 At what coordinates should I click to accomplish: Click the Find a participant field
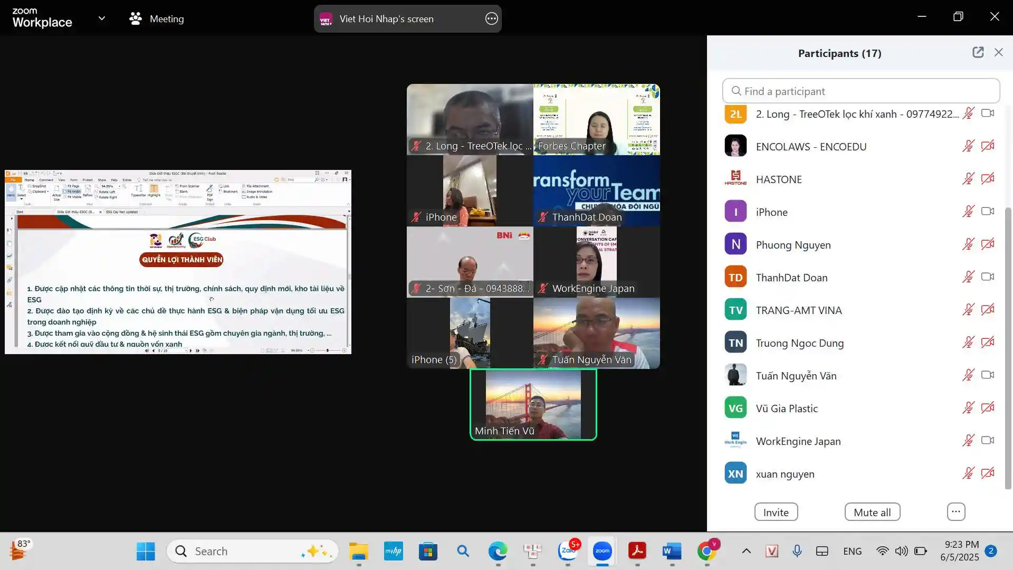tap(861, 91)
